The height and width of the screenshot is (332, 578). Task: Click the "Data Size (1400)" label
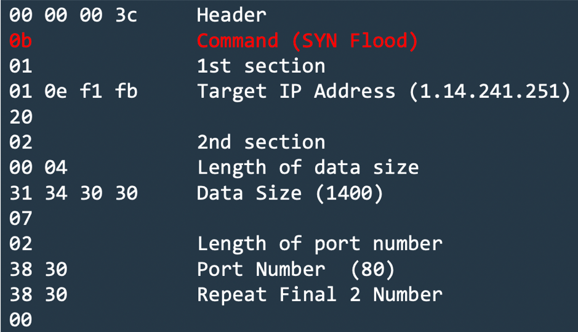(x=289, y=193)
